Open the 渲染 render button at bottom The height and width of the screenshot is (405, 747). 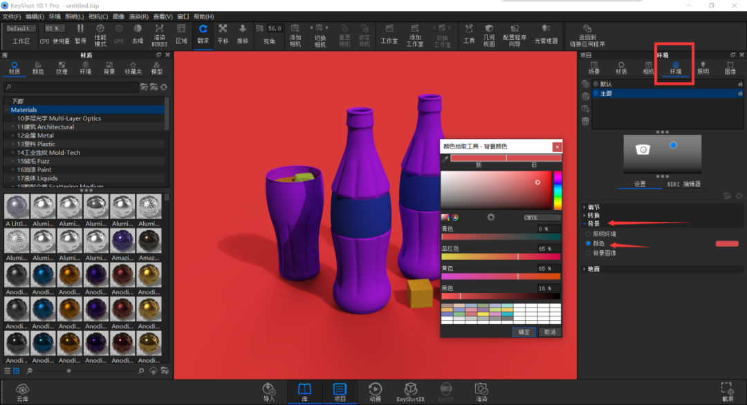click(x=481, y=392)
